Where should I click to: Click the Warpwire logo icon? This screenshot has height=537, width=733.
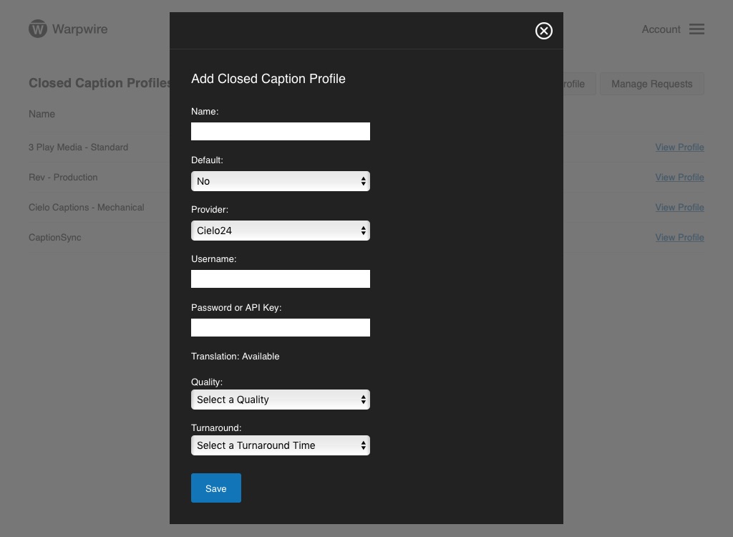pos(38,29)
